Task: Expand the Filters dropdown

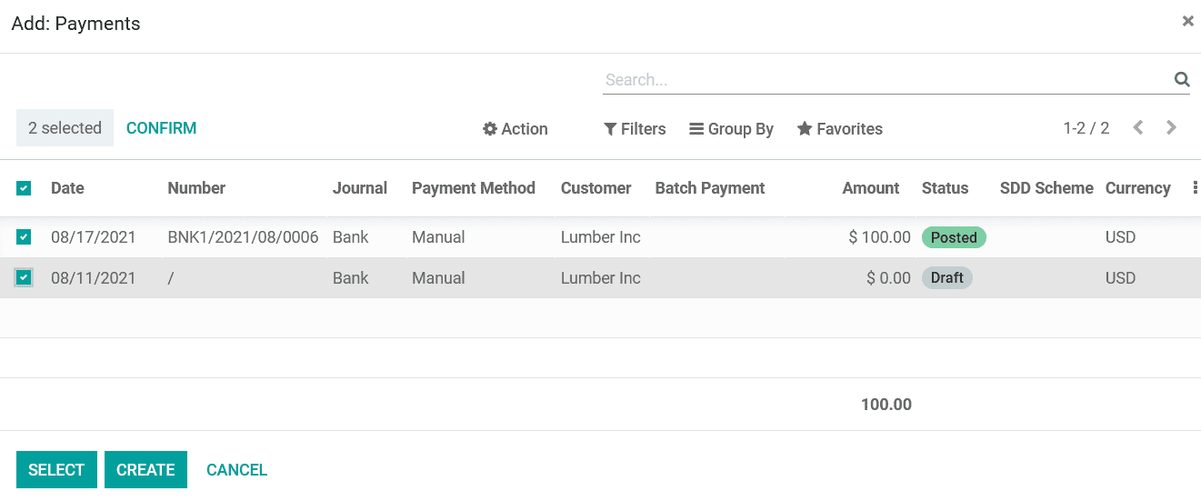Action: click(635, 129)
